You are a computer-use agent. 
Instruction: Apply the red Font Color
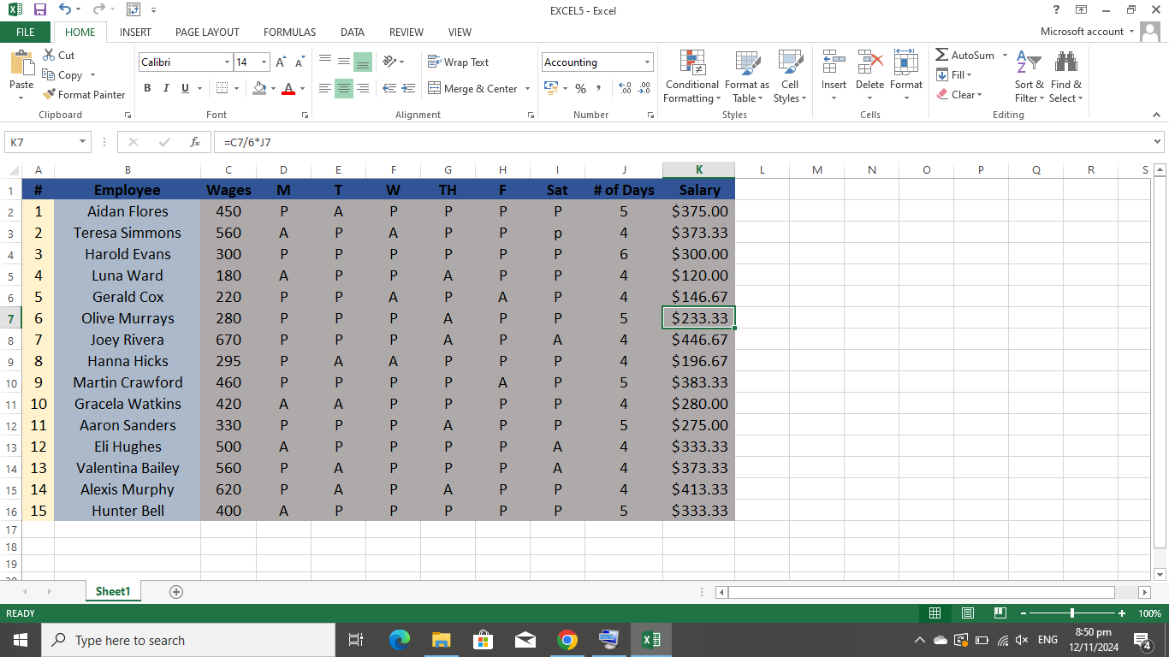(288, 88)
